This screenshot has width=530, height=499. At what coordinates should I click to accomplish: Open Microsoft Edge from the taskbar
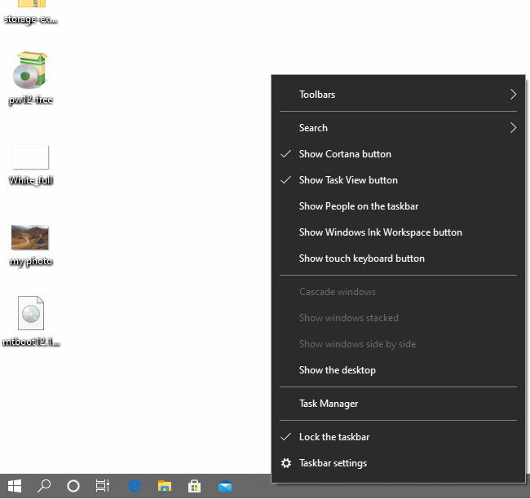tap(135, 486)
